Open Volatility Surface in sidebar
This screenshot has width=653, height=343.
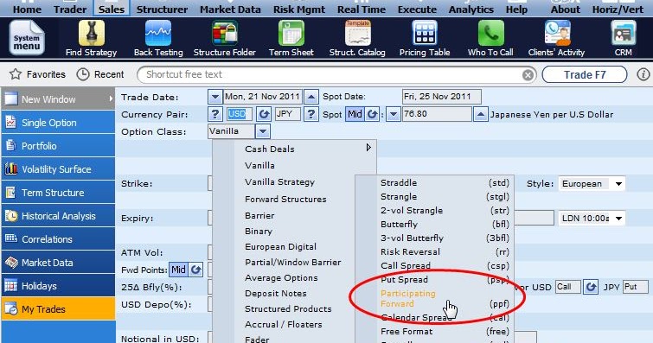pos(58,169)
